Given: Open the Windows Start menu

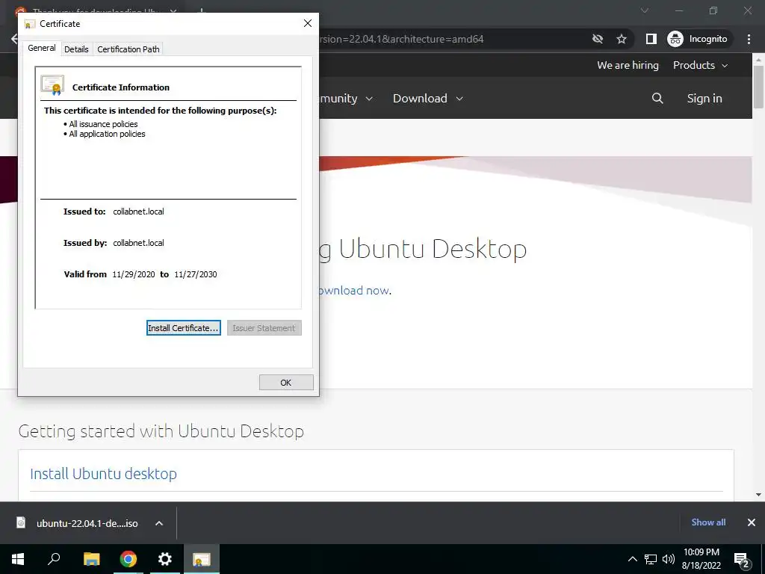Looking at the screenshot, I should (x=18, y=559).
